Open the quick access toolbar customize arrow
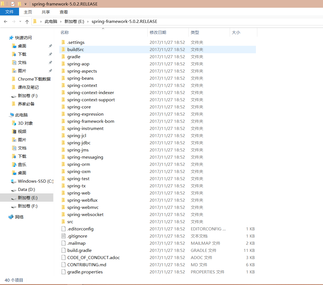This screenshot has height=285, width=323. (26, 4)
